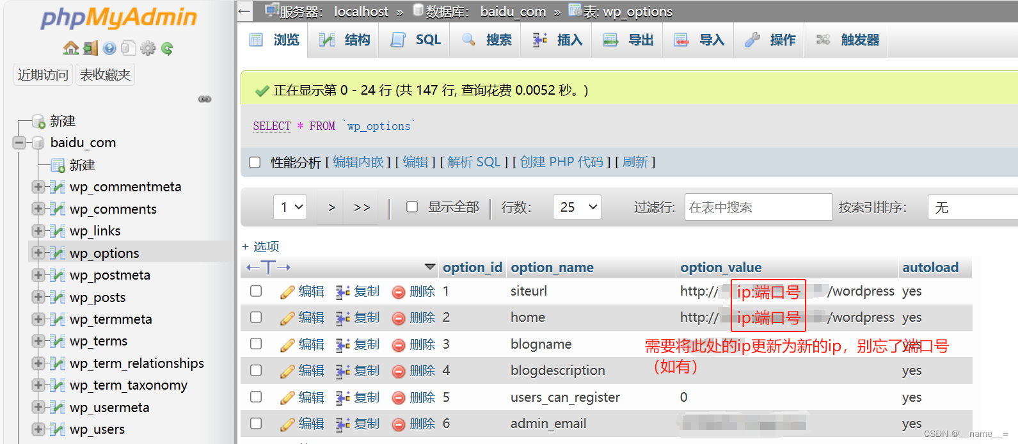Expand the wp_usermeta tree node
Image resolution: width=1018 pixels, height=444 pixels.
[x=38, y=408]
